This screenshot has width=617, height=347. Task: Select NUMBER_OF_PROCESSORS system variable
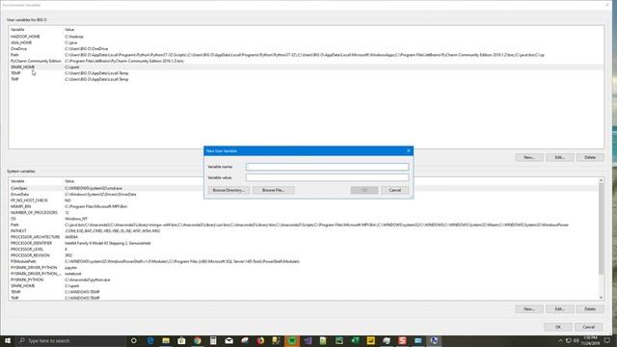click(304, 212)
